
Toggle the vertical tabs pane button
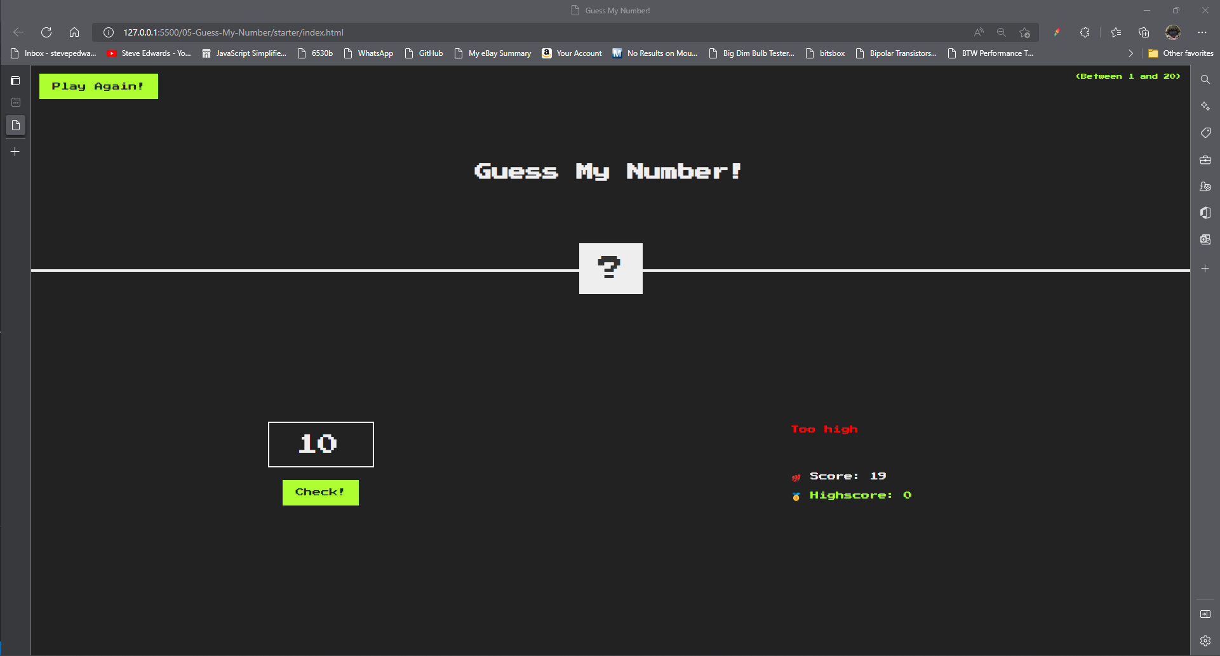tap(15, 81)
